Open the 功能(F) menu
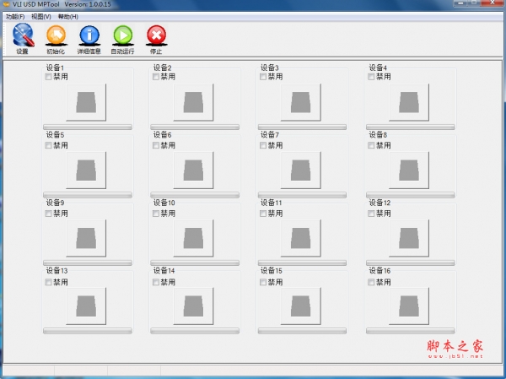 point(15,17)
